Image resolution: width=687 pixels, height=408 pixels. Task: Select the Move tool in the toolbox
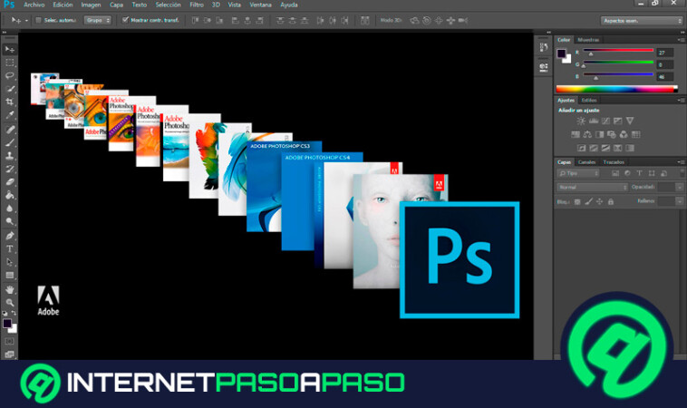[x=10, y=48]
